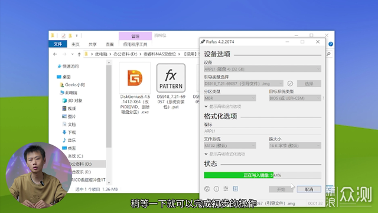Select the (E:) drive in tree

point(81,172)
